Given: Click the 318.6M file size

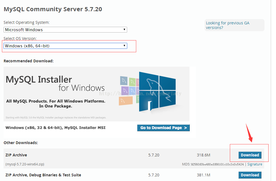Looking at the screenshot, I should (203, 155).
